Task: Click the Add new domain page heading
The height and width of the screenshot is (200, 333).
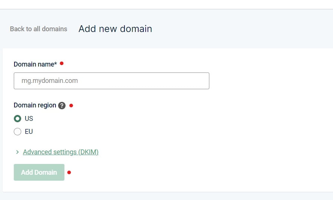Action: 115,29
